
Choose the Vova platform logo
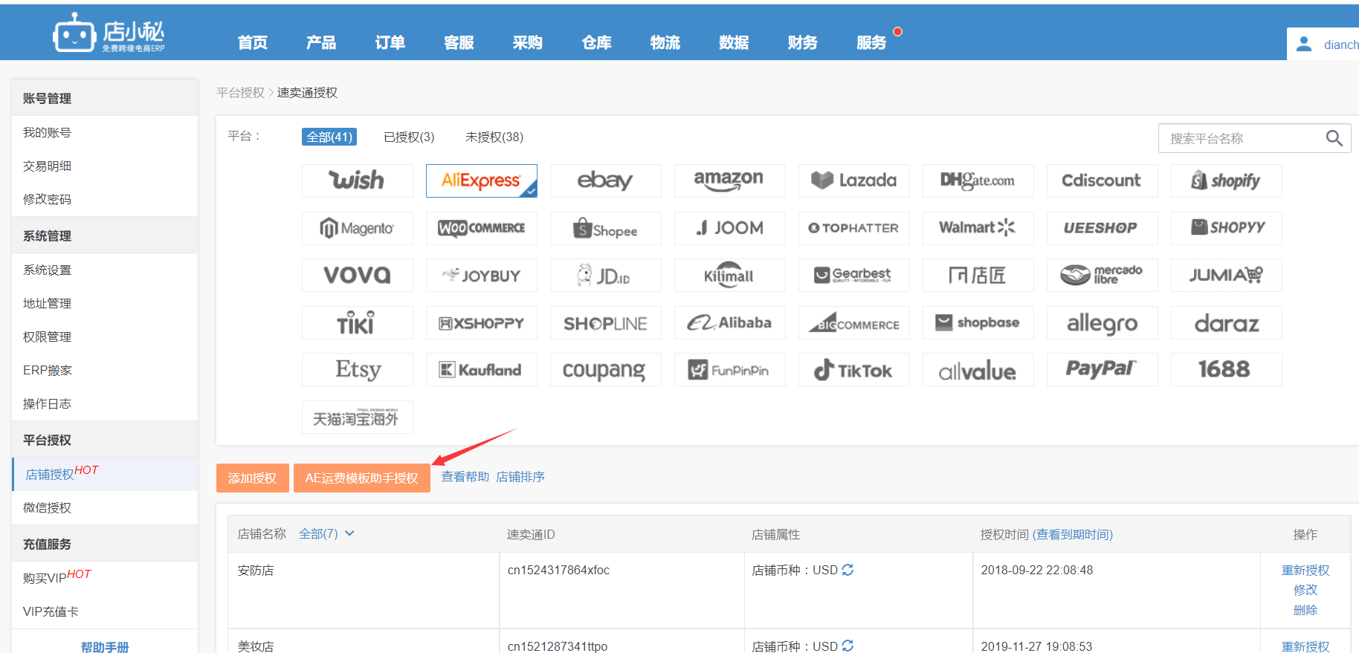(x=357, y=275)
